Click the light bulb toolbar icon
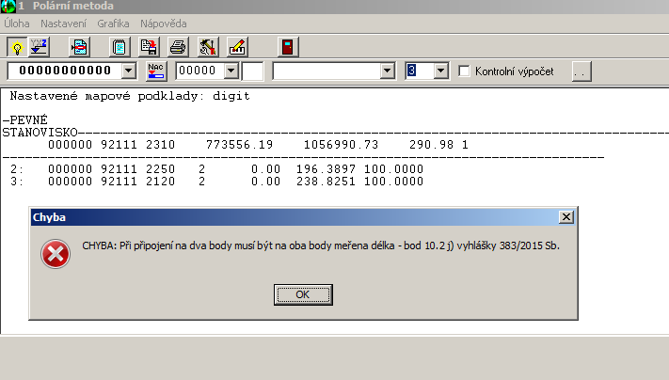Screen dimensions: 669x380 pyautogui.click(x=17, y=46)
